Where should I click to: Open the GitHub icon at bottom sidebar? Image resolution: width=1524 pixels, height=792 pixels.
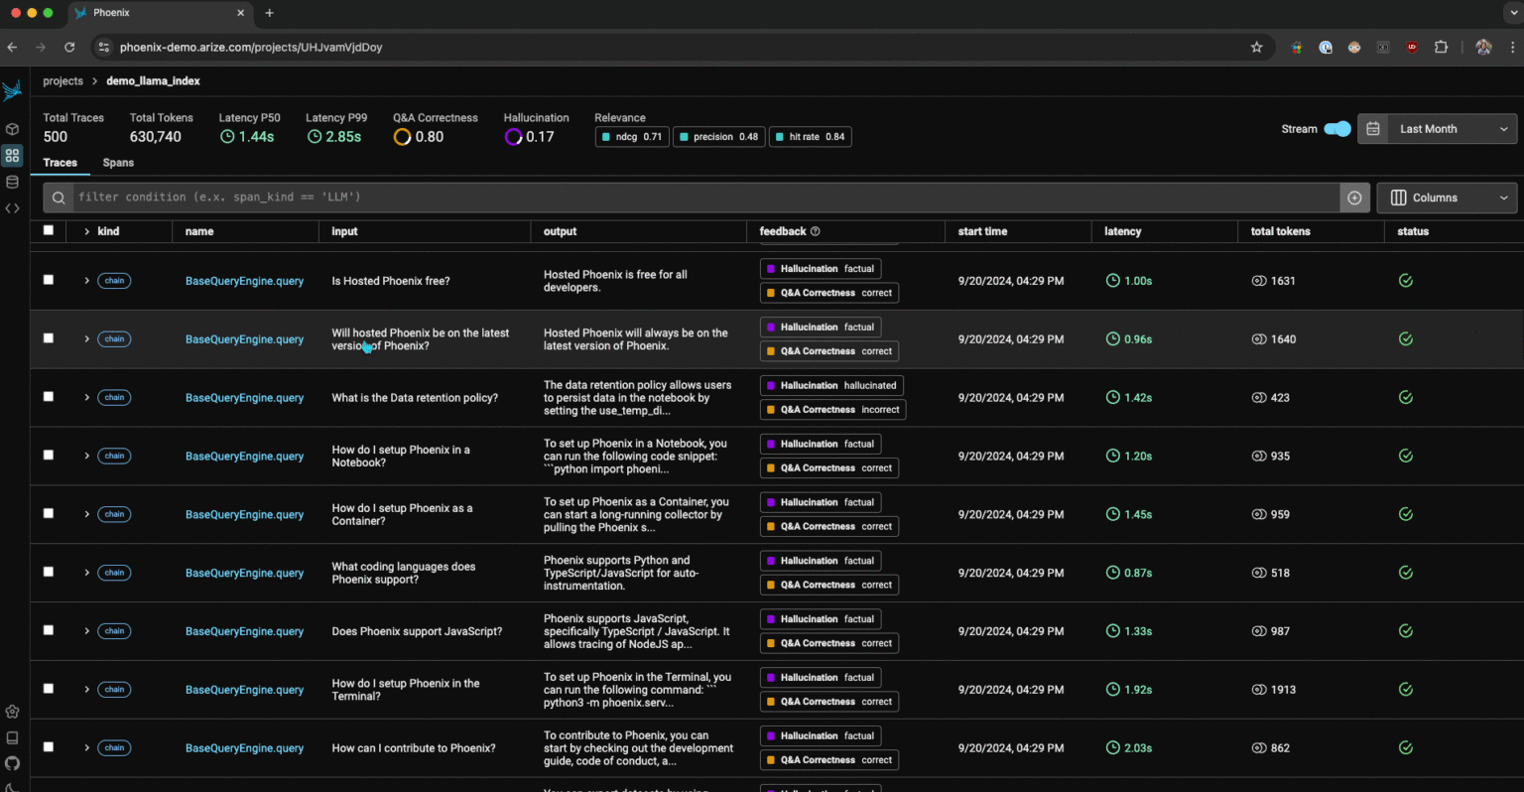pyautogui.click(x=12, y=763)
